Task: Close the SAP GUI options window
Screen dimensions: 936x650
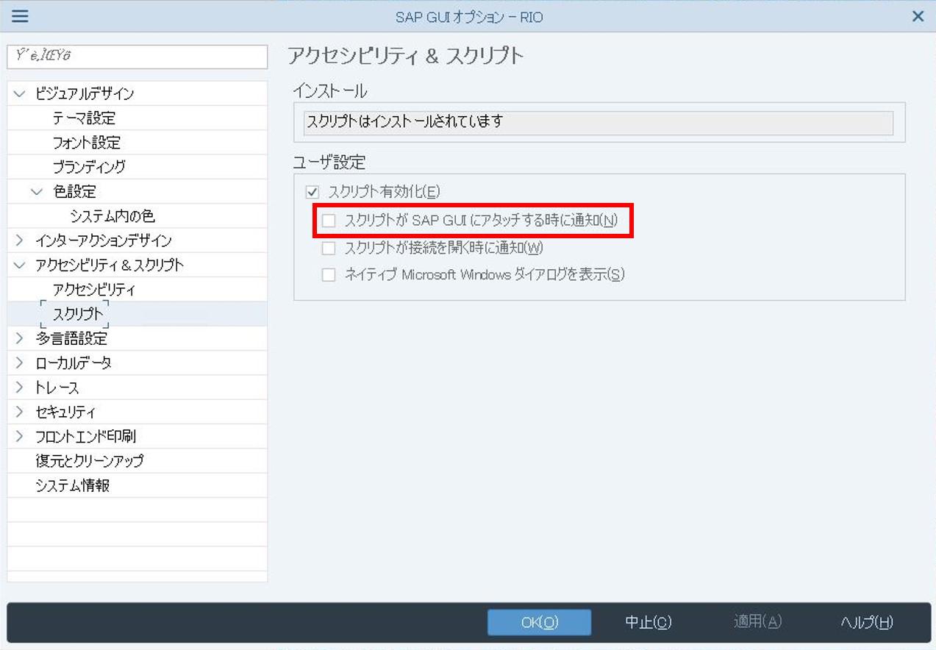Action: click(x=918, y=16)
